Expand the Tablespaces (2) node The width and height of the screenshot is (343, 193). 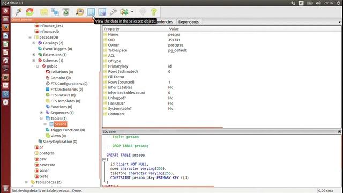point(26,182)
